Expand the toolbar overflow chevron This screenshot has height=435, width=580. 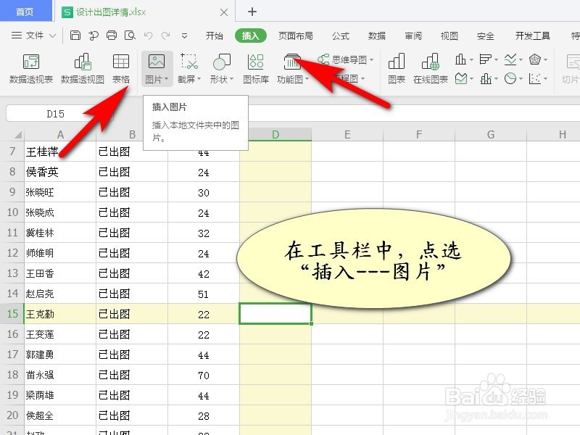pyautogui.click(x=185, y=34)
